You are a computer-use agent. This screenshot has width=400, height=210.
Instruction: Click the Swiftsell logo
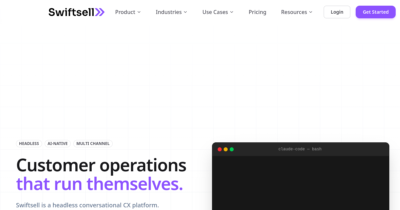click(x=76, y=12)
